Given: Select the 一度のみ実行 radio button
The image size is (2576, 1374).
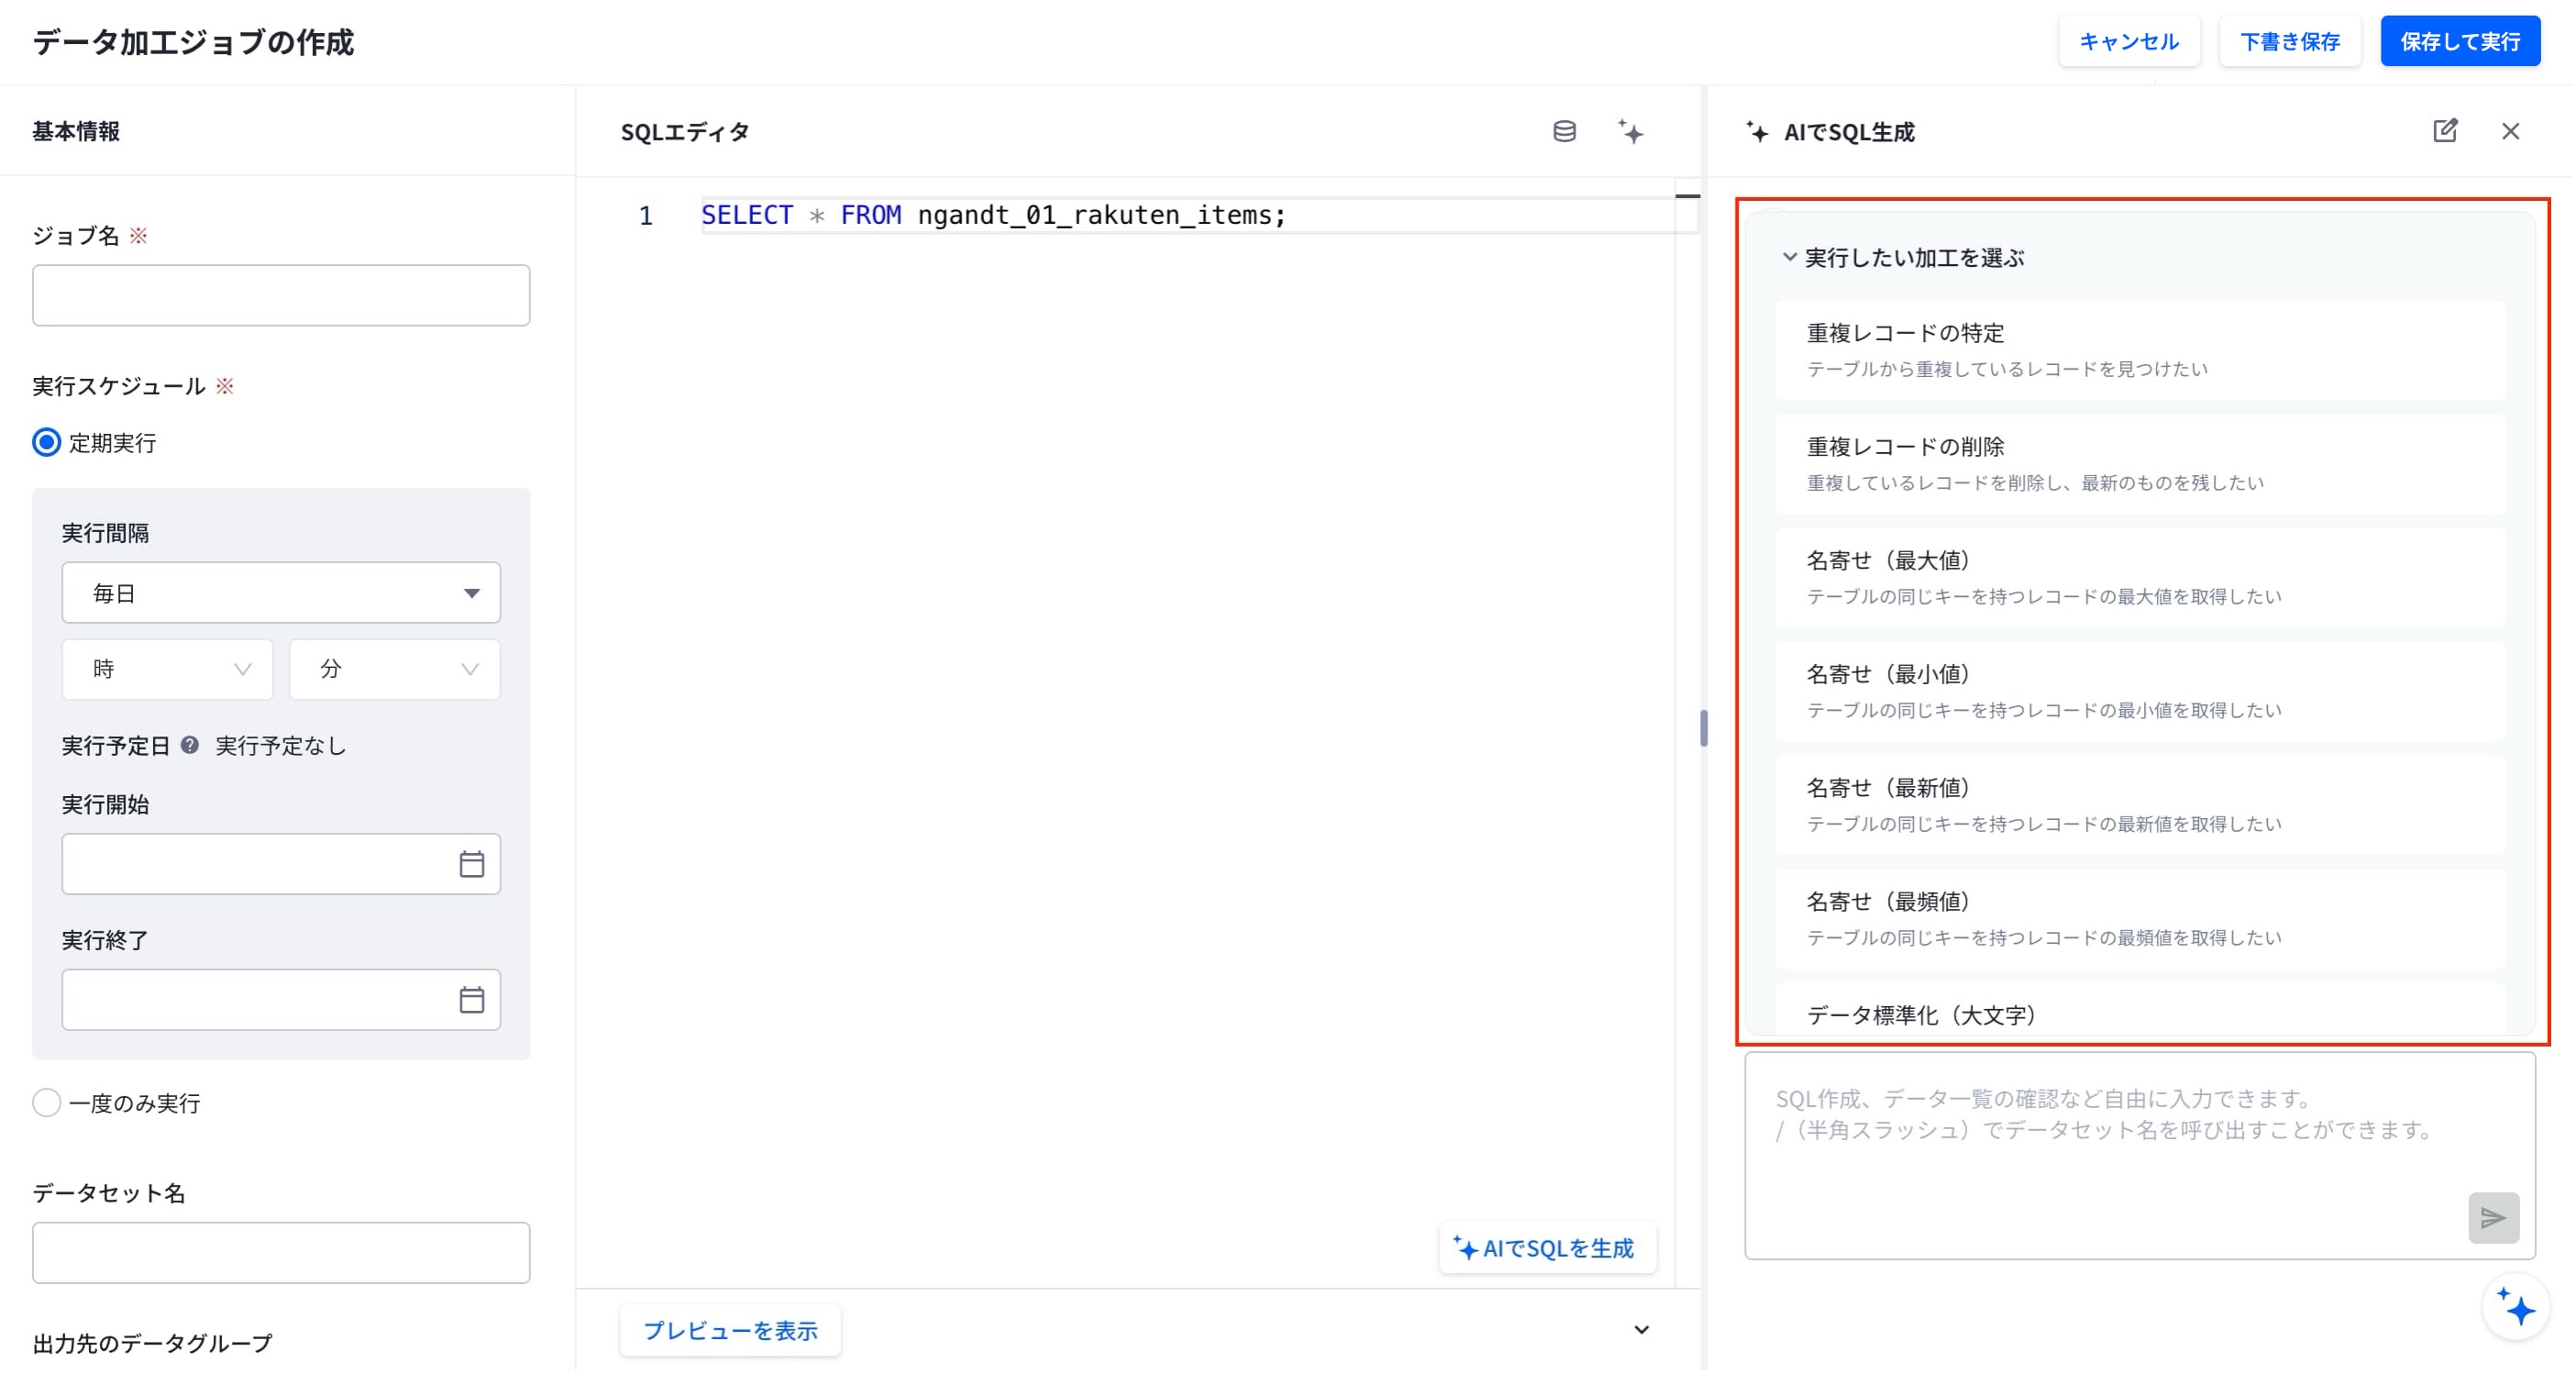Looking at the screenshot, I should 46,1102.
